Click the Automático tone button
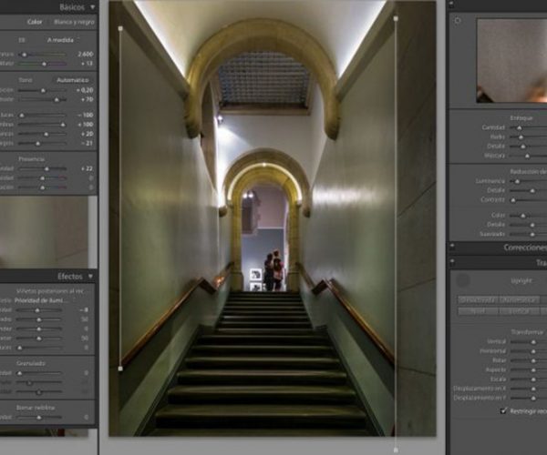The height and width of the screenshot is (455, 547). click(x=72, y=80)
